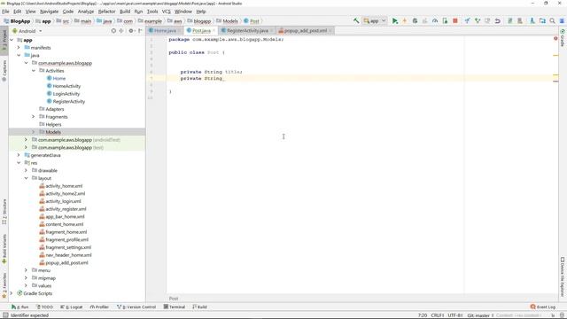Toggle the Captures side tab
Viewport: 567px width, 319px height.
[x=4, y=71]
